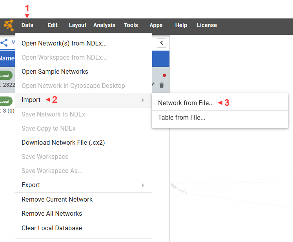Open the Edit menu
293x242 pixels.
coord(53,25)
